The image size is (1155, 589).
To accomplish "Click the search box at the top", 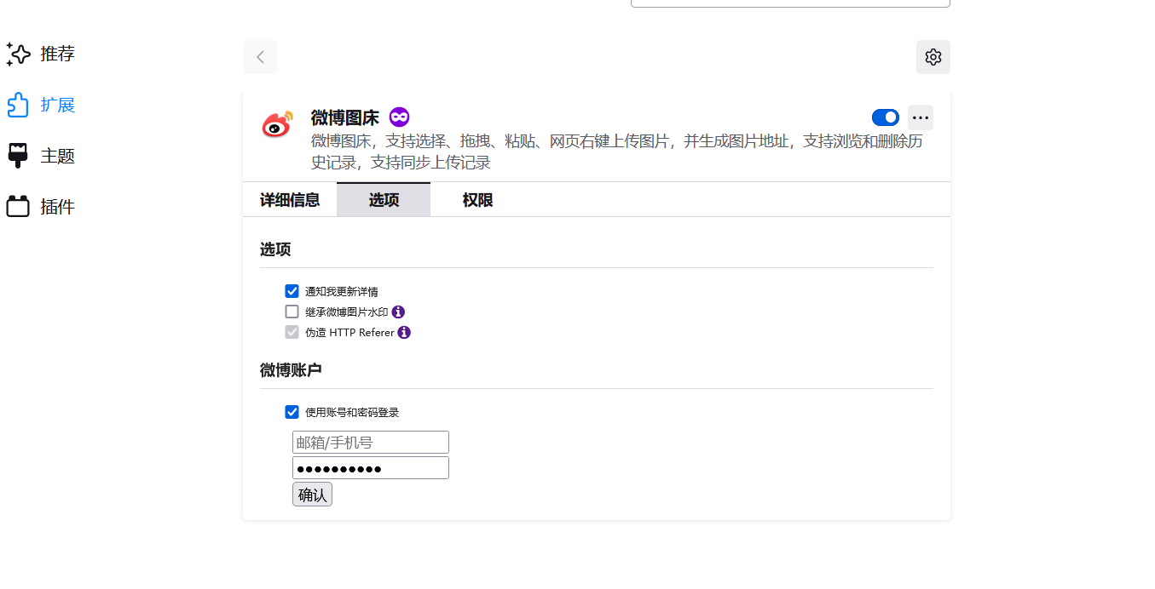I will (x=790, y=3).
